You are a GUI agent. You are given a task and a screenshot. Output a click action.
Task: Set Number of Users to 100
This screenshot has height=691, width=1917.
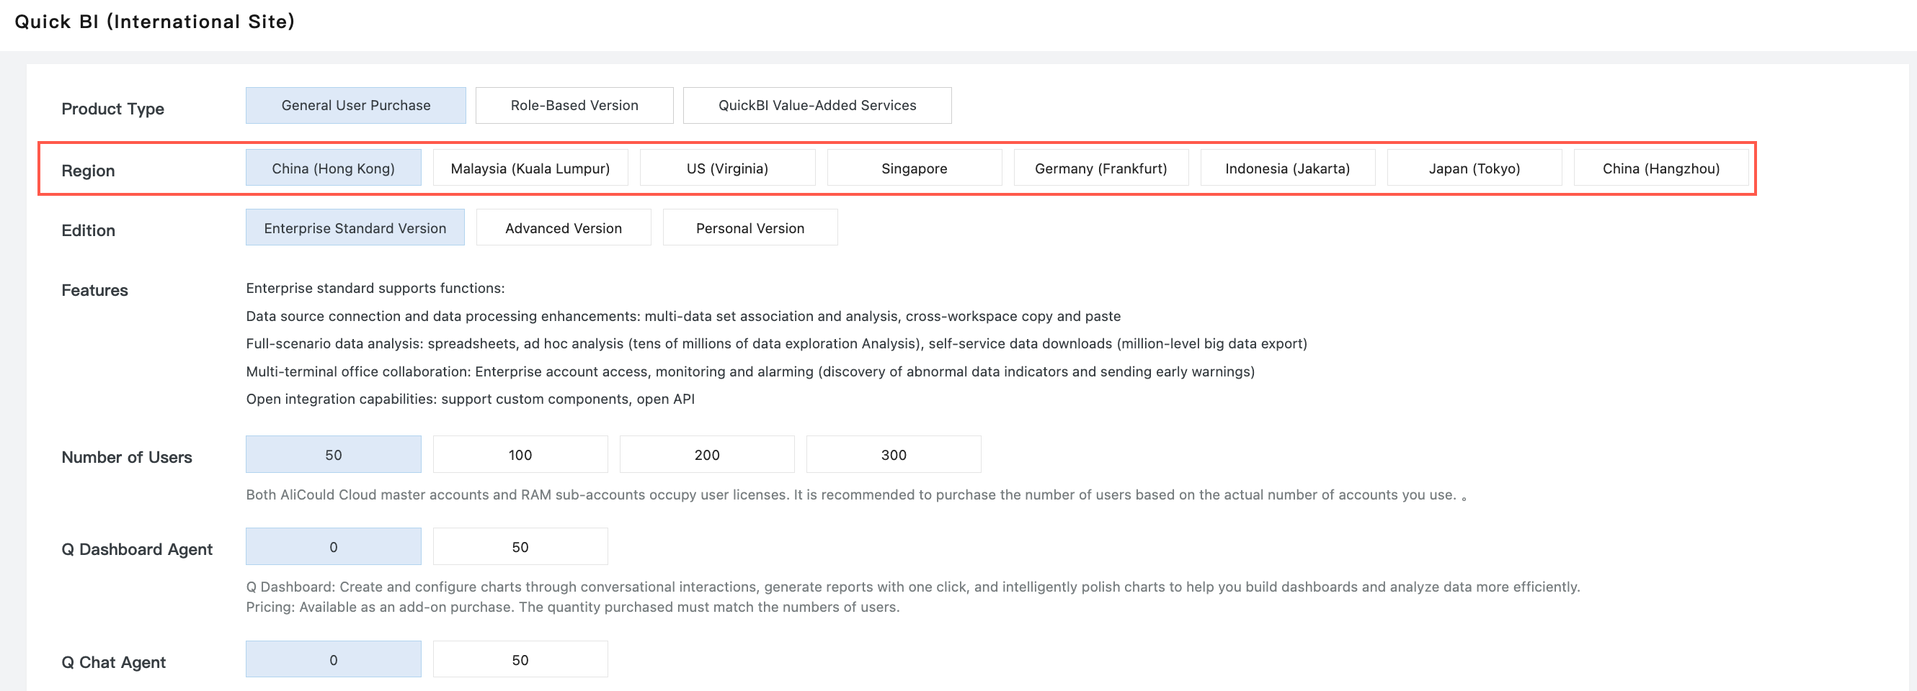tap(520, 454)
